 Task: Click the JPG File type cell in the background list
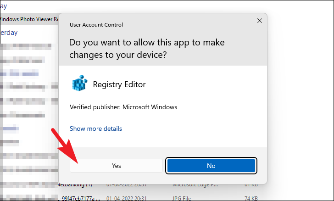point(182,198)
